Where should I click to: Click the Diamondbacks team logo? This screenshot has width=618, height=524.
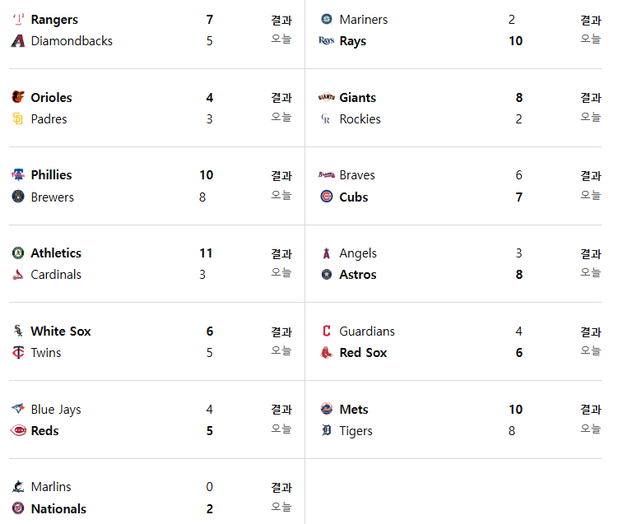click(18, 41)
